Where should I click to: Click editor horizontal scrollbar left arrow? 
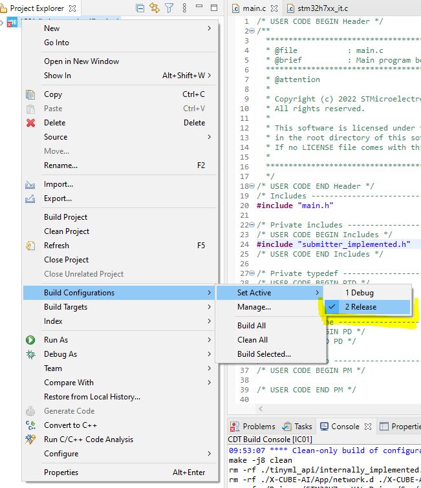point(261,408)
